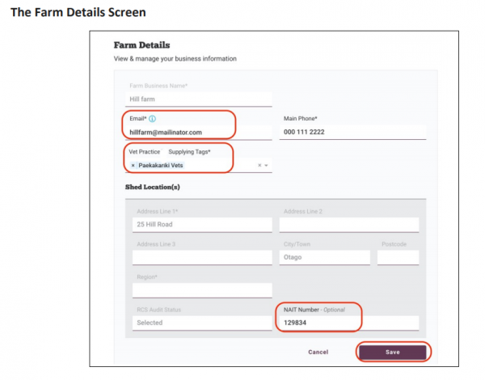Click into the Address Line 2 field

tap(348, 224)
